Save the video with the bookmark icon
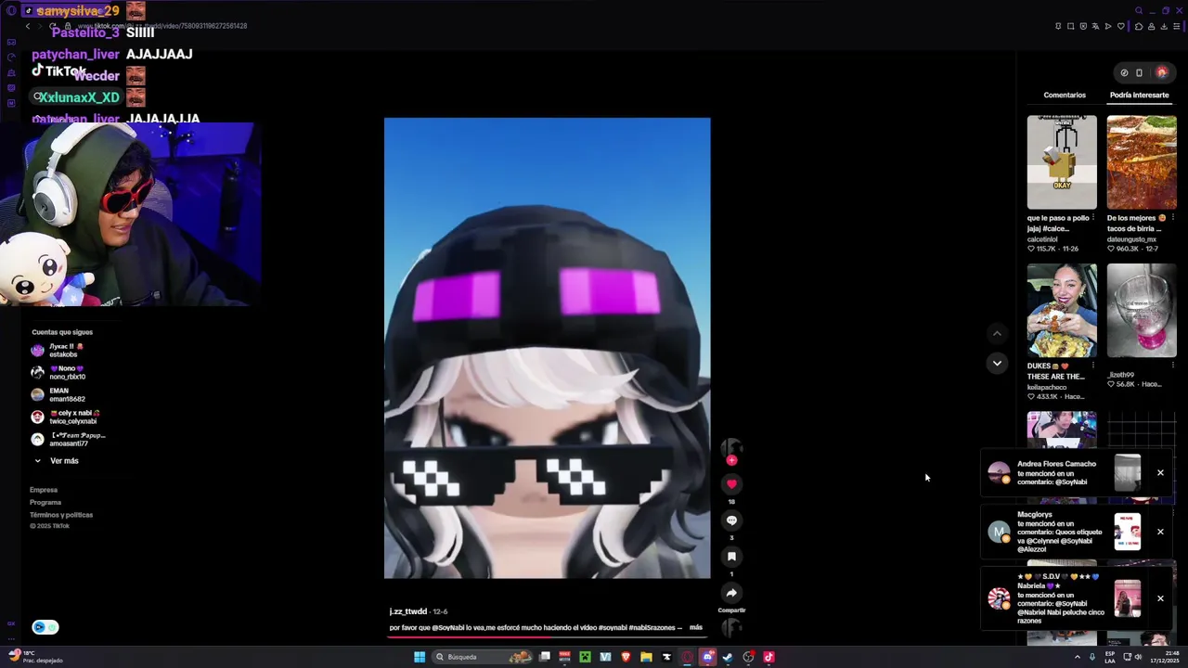 click(731, 557)
